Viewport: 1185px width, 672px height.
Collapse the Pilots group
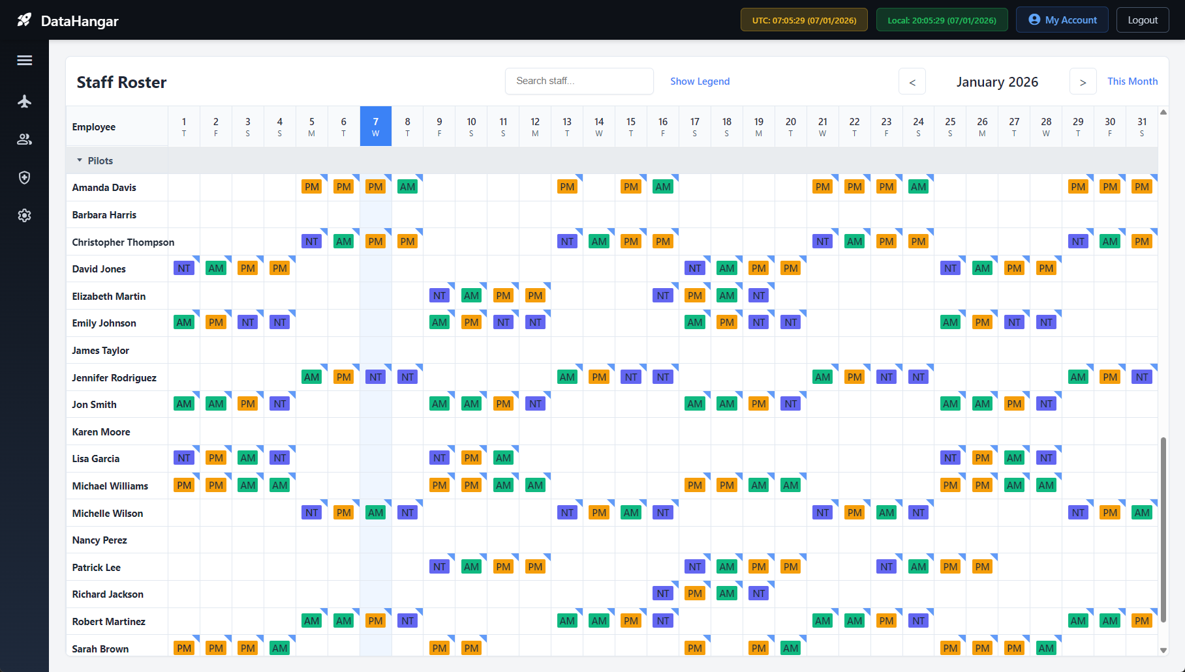coord(80,160)
